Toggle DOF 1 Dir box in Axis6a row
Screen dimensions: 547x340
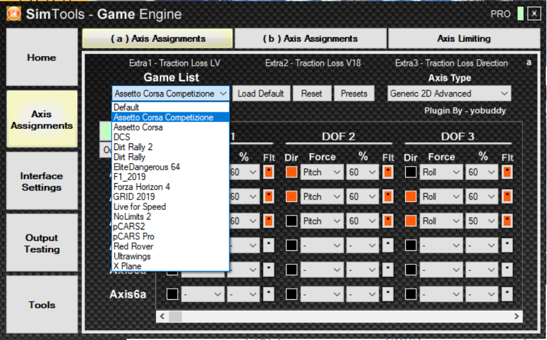pos(172,294)
